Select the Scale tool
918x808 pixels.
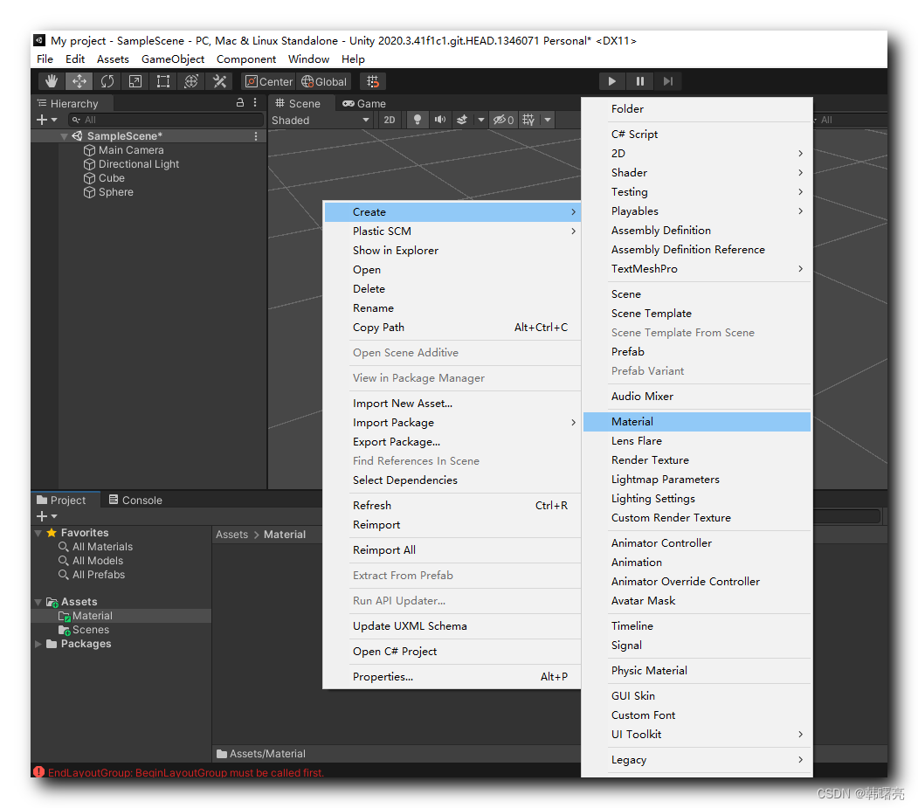point(135,81)
